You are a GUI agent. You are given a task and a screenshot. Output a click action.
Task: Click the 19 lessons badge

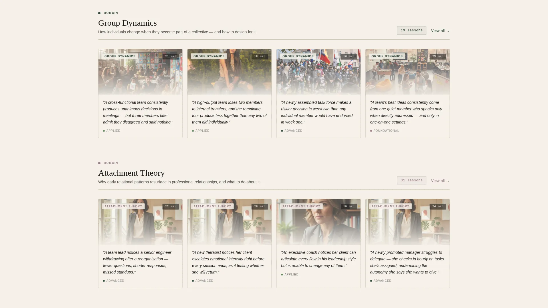(x=412, y=31)
